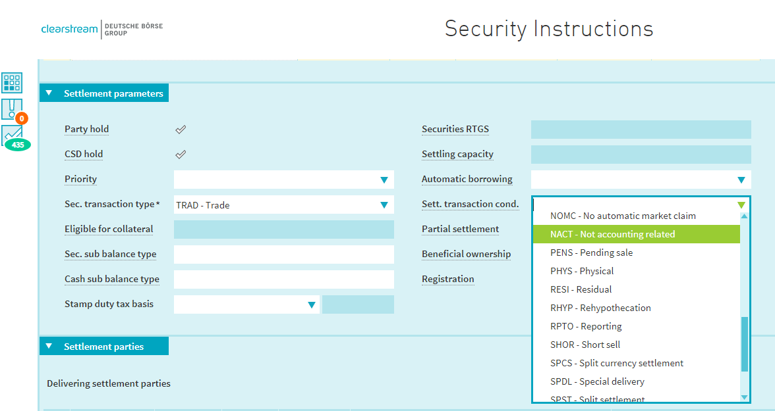Open the Sec. transaction type dropdown
The height and width of the screenshot is (411, 775).
[283, 205]
